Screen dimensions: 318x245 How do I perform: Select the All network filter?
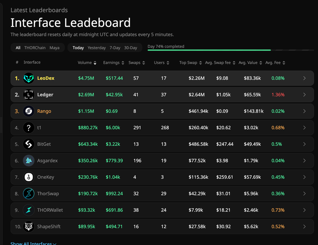point(18,48)
